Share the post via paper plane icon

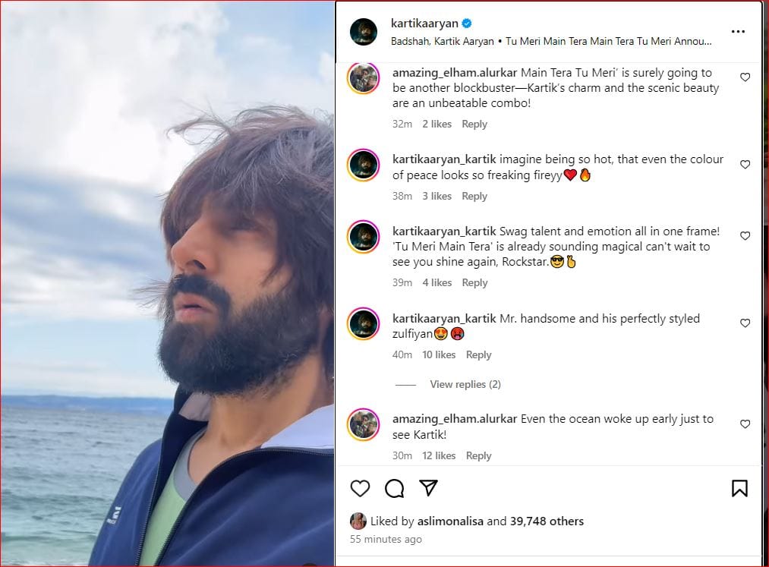[x=428, y=487]
